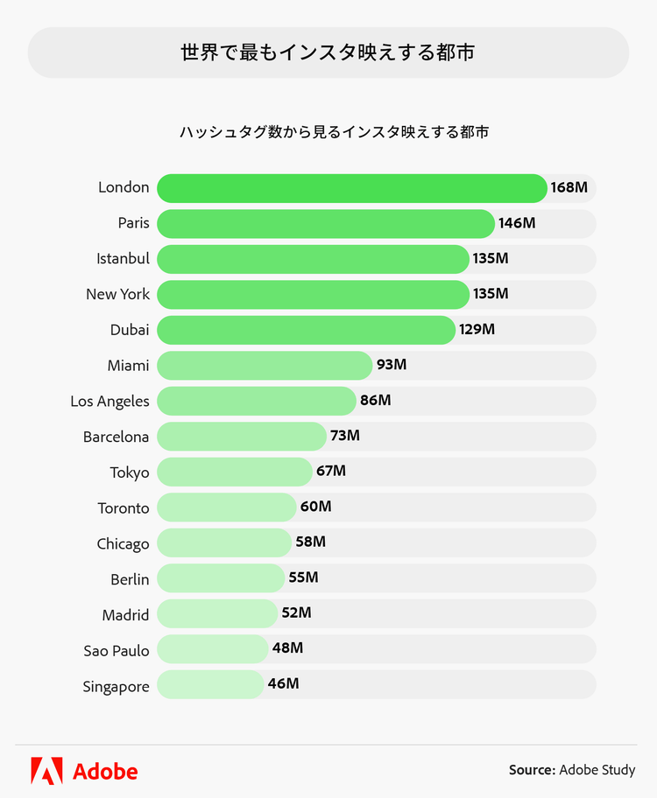Select the Paris bar in chart
Image resolution: width=657 pixels, height=798 pixels.
[x=324, y=224]
